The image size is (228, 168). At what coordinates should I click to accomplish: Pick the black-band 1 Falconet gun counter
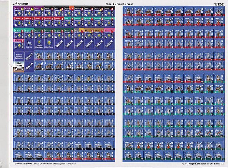(x=79, y=145)
